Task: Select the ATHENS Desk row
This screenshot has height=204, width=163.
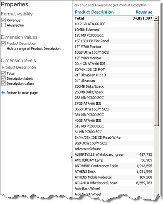Action: coord(114,172)
